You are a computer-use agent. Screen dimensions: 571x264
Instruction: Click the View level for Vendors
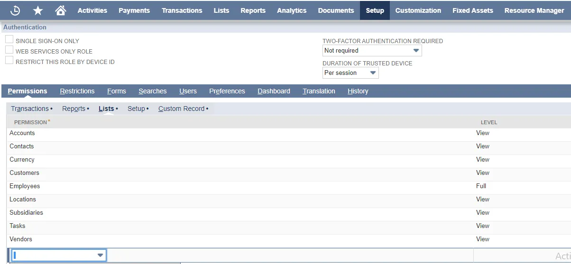483,239
